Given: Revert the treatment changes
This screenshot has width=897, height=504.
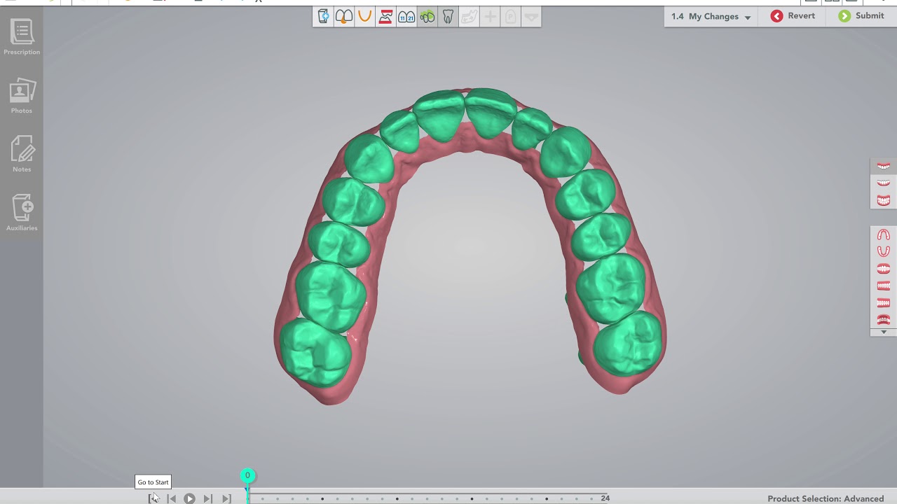Looking at the screenshot, I should pyautogui.click(x=793, y=16).
